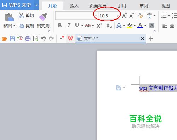This screenshot has height=140, width=177.
Task: Apply yellow text highlight color
Action: click(x=130, y=26)
